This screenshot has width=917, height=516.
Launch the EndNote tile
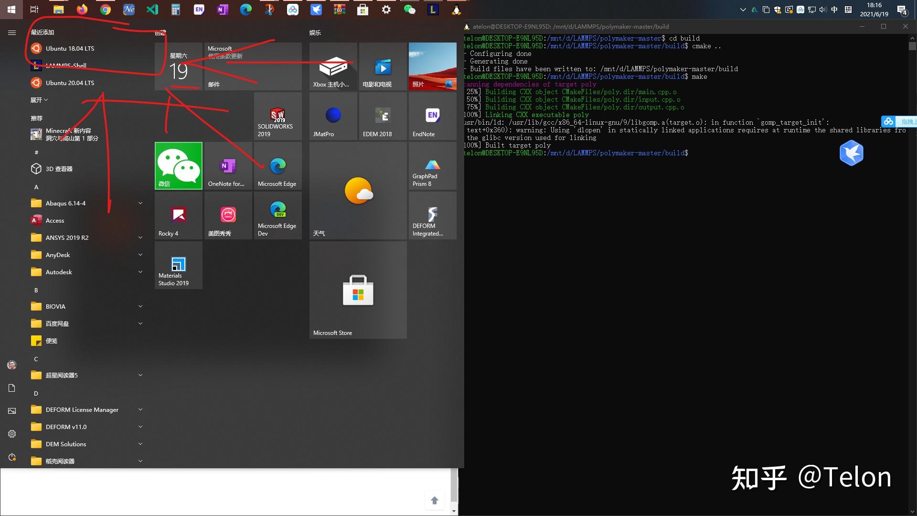433,116
